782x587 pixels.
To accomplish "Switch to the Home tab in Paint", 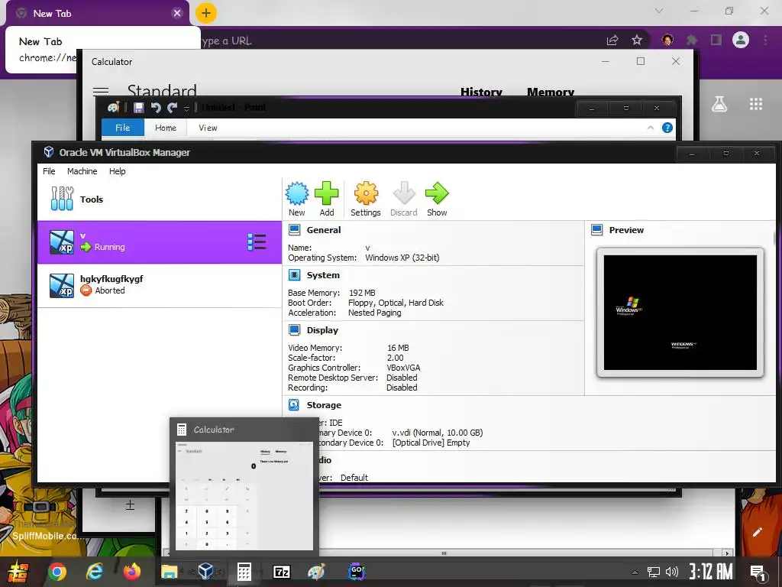I will pos(166,128).
